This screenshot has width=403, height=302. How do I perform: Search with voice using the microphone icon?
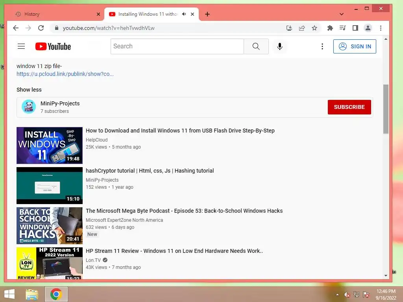click(x=280, y=46)
